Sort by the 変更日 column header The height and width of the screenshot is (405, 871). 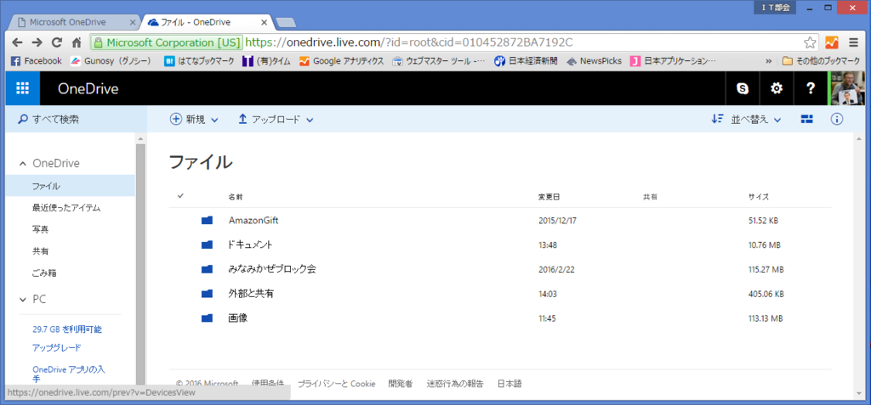click(x=549, y=196)
